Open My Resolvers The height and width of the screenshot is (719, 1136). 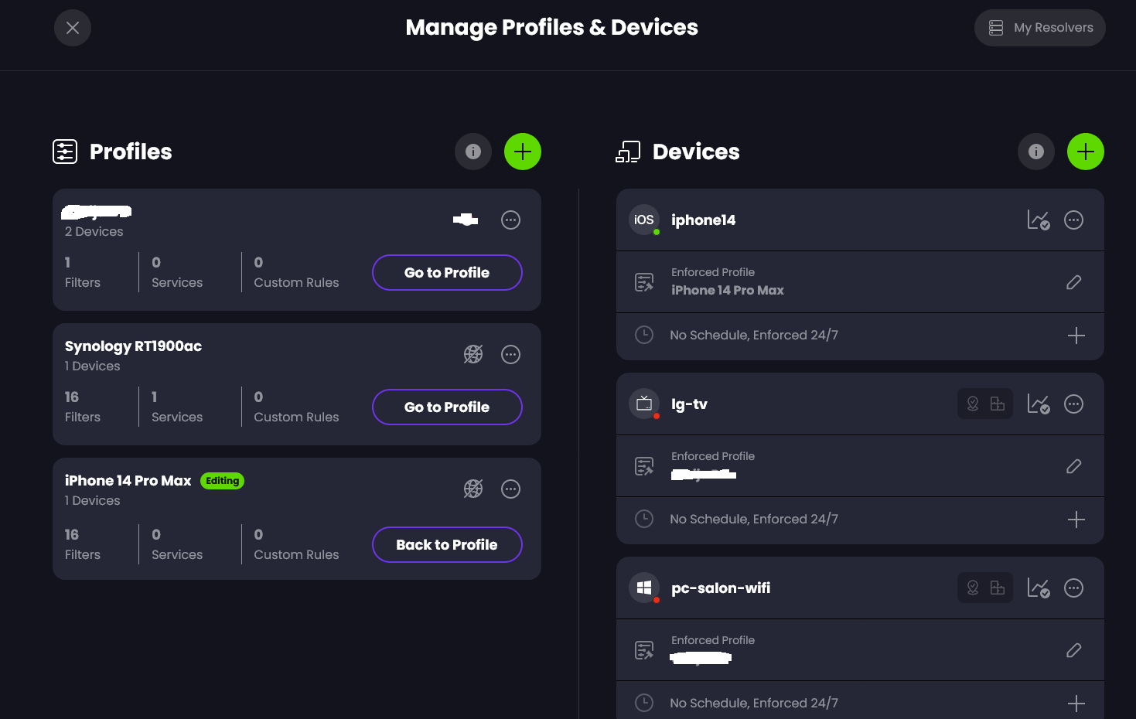[x=1039, y=28]
